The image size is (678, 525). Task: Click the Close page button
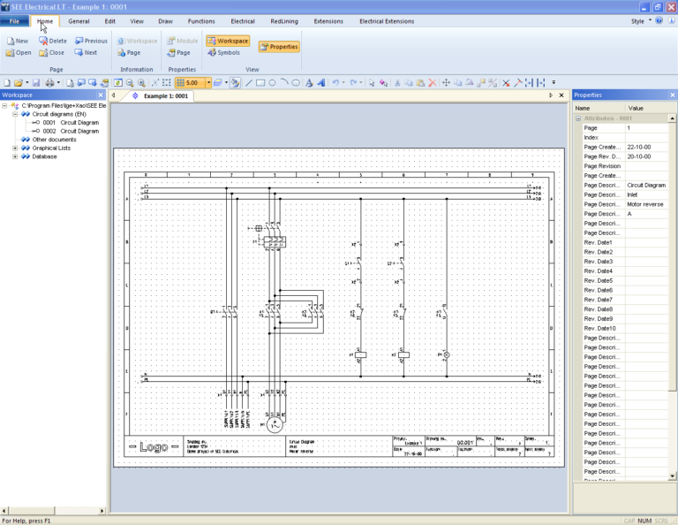click(51, 52)
